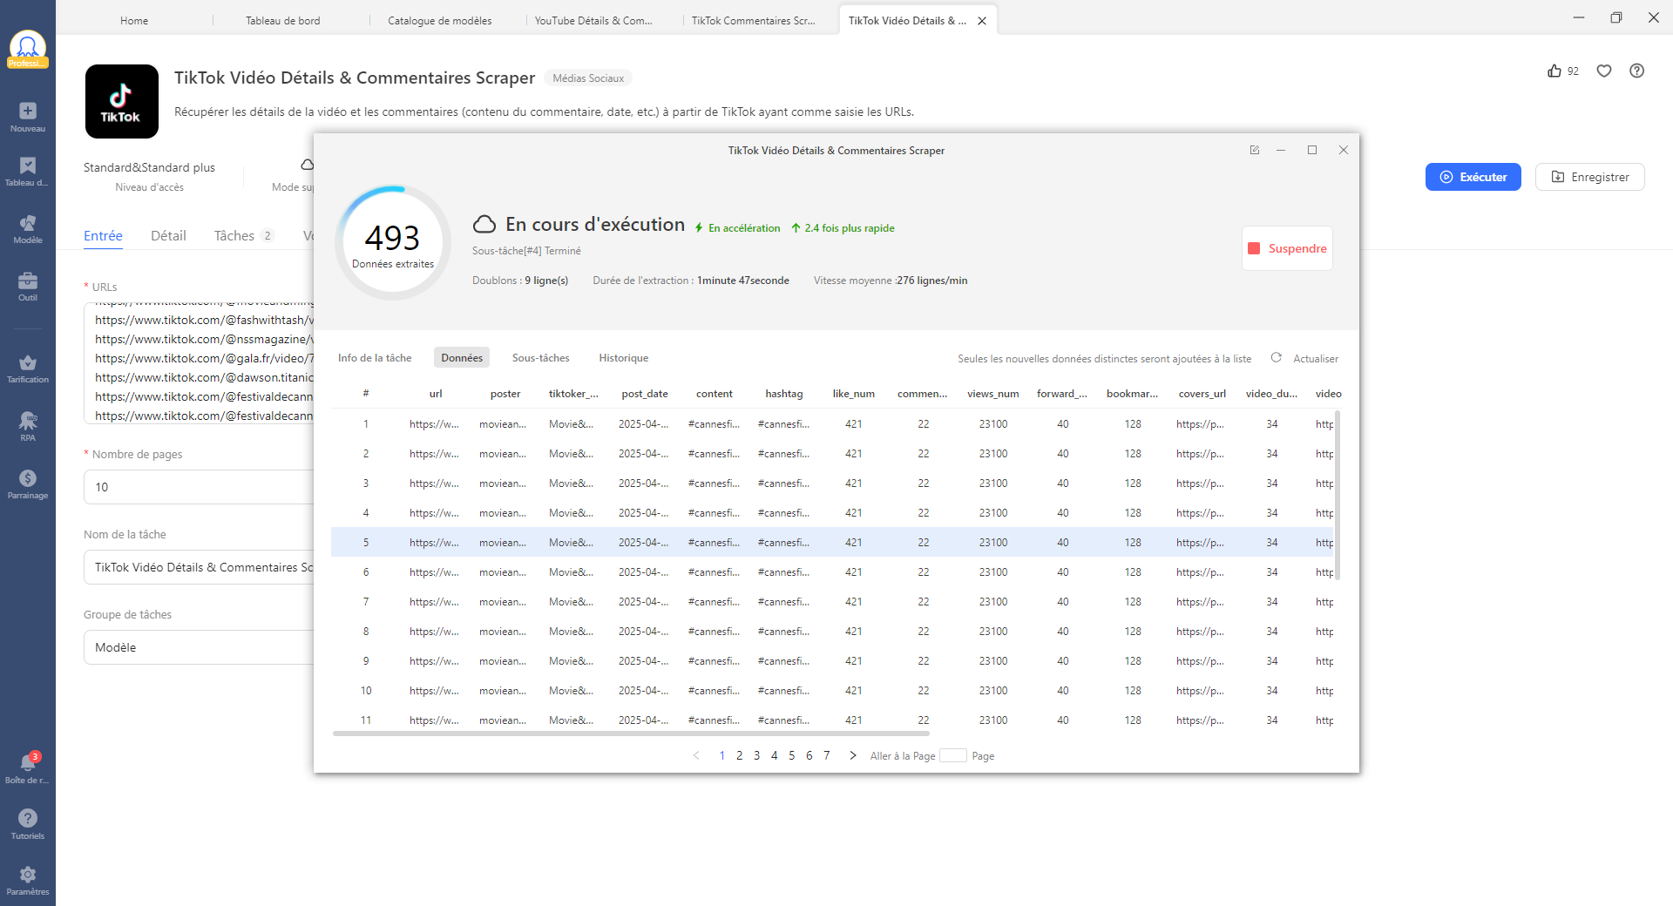
Task: Click the hashtag column header
Action: (x=784, y=394)
